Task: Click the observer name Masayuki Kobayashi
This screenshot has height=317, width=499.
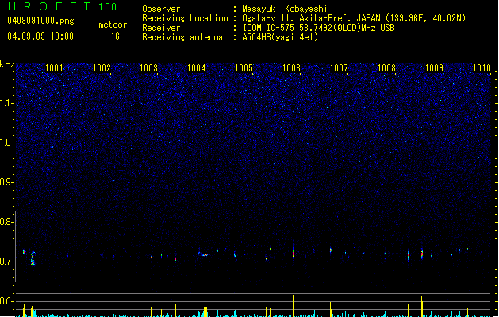Action: click(x=285, y=9)
